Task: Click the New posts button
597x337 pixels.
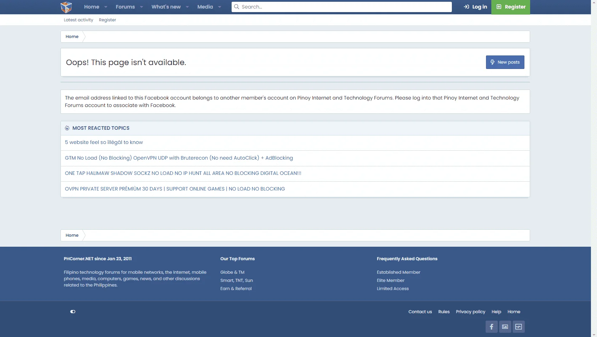Action: (505, 62)
